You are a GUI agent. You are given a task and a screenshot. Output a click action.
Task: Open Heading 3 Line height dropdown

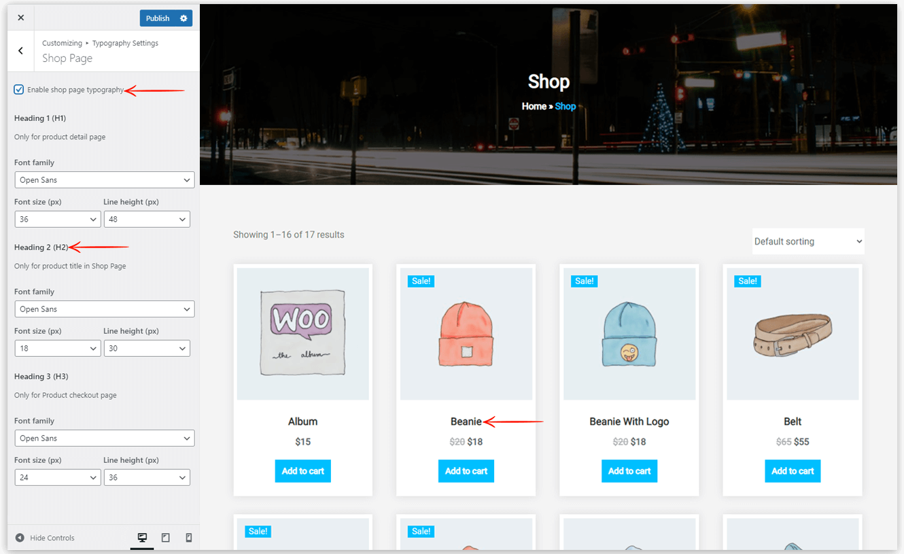[x=147, y=478]
